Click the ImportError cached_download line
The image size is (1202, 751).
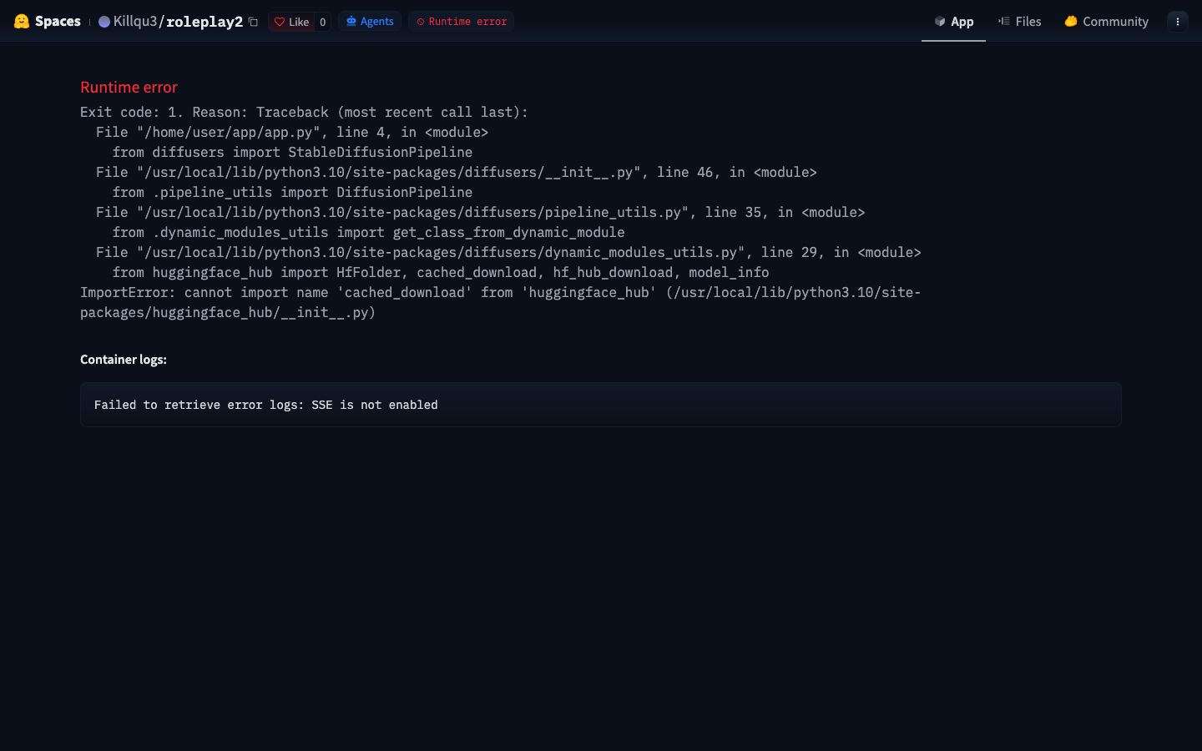tap(501, 302)
